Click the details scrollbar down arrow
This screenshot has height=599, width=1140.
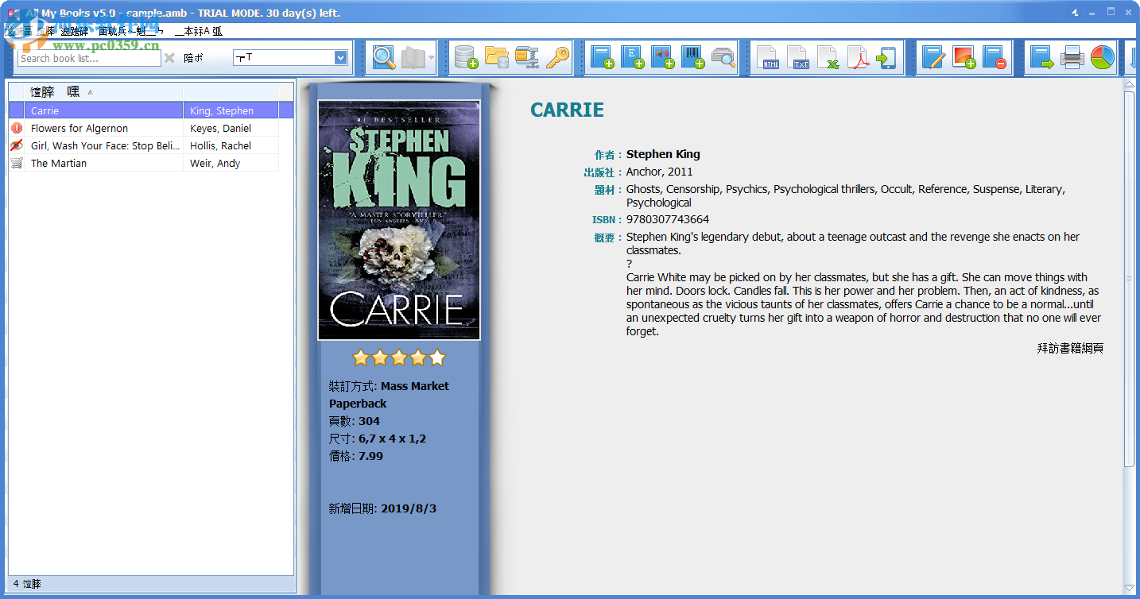coord(1130,588)
